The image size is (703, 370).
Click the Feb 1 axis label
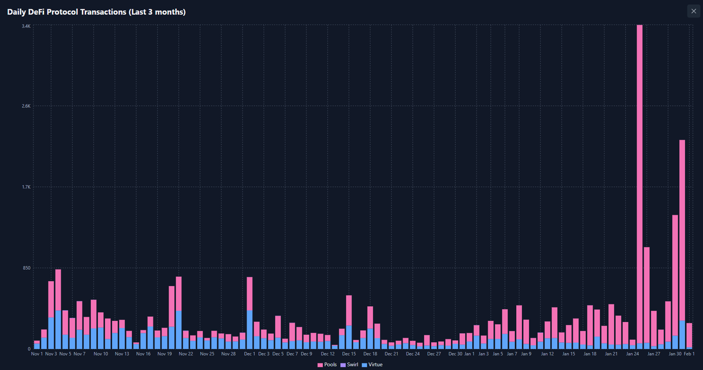(689, 354)
